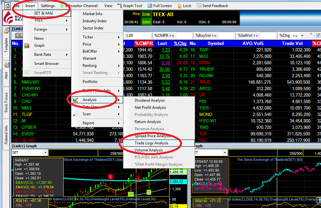Click the %SellVol >= input field
Image resolution: width=321 pixels, height=208 pixels.
click(x=268, y=36)
